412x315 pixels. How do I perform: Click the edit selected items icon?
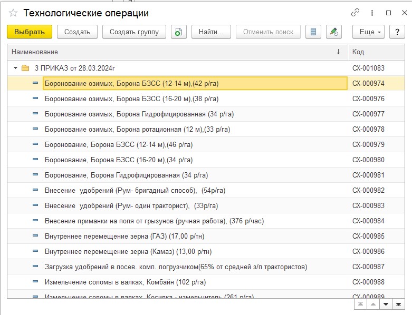(x=334, y=32)
